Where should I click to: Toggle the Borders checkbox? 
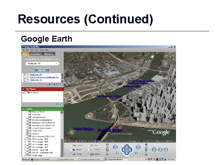88,150
